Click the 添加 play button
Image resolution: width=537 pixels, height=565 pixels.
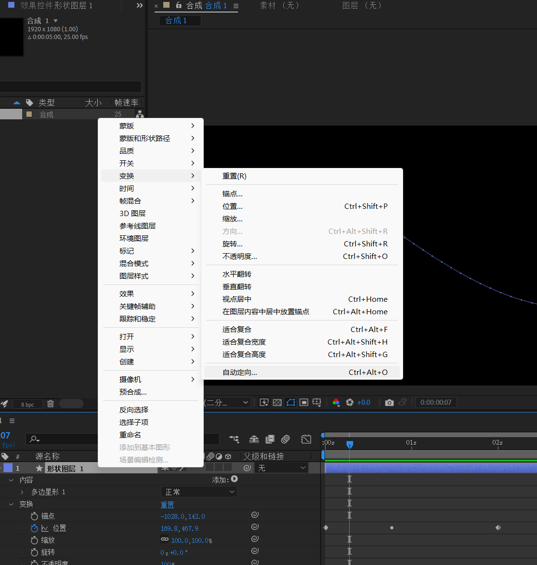[235, 479]
